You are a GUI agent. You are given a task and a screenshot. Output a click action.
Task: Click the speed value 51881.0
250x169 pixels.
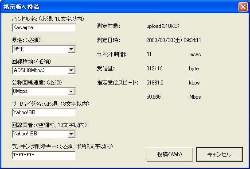155,83
